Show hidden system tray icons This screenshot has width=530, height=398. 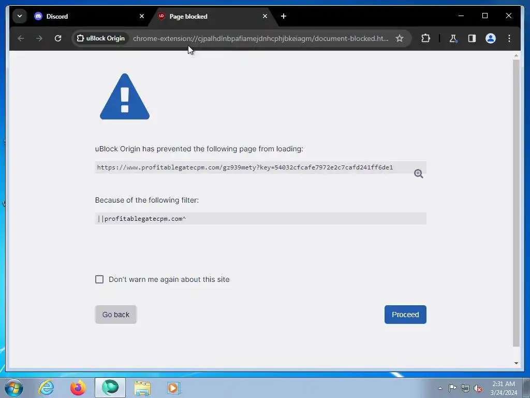[x=440, y=388]
